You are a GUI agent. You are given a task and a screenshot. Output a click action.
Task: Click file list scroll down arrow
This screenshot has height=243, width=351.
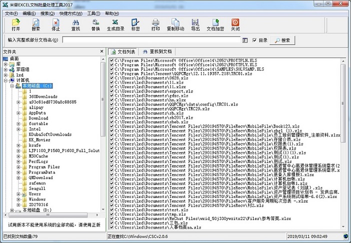click(343, 226)
